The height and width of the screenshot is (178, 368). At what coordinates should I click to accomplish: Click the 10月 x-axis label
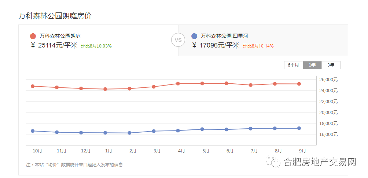[37, 151]
